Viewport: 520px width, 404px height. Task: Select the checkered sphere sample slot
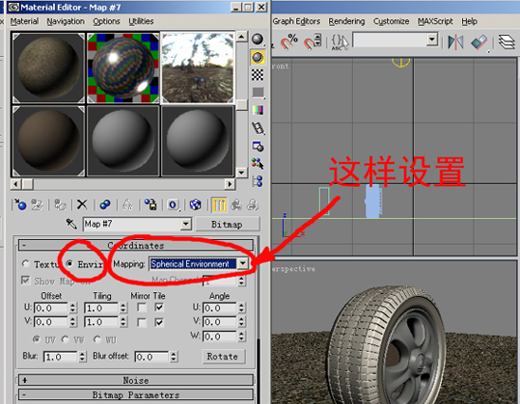(x=123, y=67)
